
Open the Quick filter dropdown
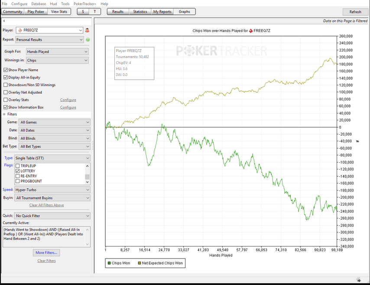pyautogui.click(x=52, y=216)
